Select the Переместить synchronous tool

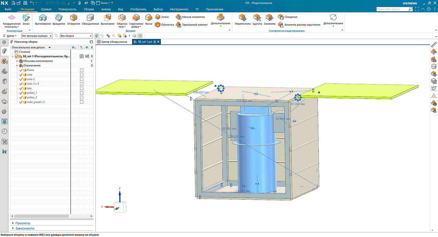tap(243, 20)
